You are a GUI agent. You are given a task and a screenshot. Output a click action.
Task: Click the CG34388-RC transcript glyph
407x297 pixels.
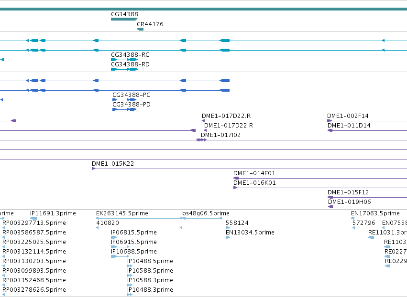[x=124, y=60]
